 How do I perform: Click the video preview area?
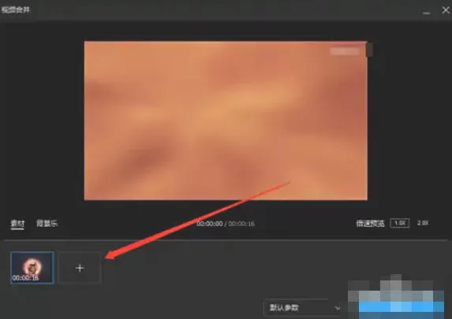226,121
